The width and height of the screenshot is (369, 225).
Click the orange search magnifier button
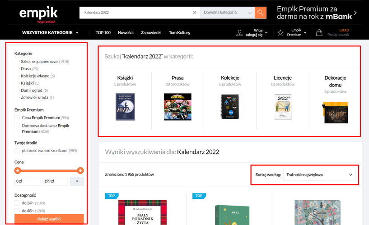[260, 13]
